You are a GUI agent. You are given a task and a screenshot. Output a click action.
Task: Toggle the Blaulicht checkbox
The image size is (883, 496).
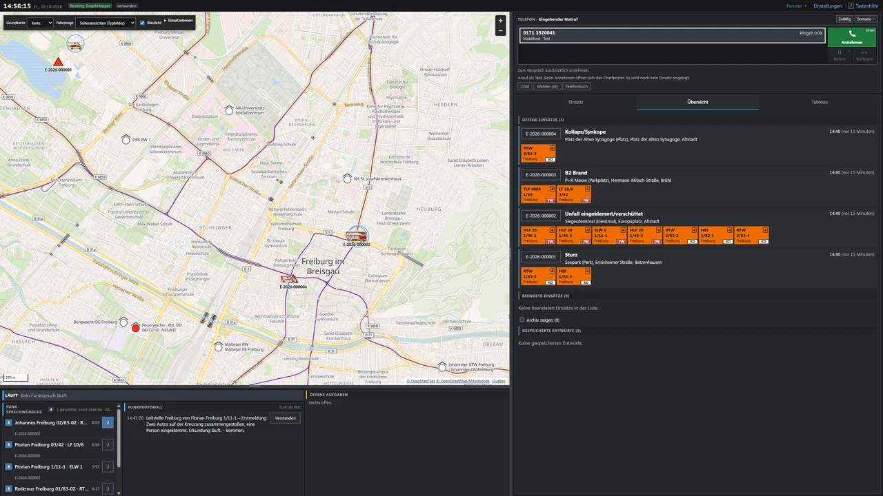[x=142, y=23]
